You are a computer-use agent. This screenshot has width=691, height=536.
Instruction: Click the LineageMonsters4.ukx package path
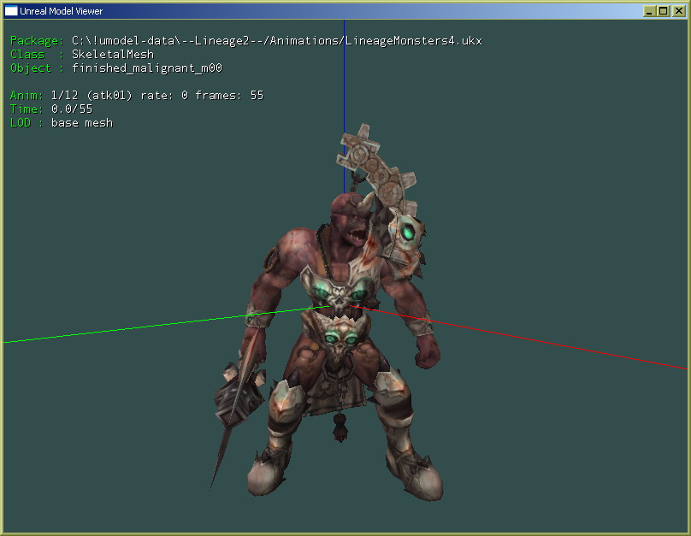tap(277, 41)
